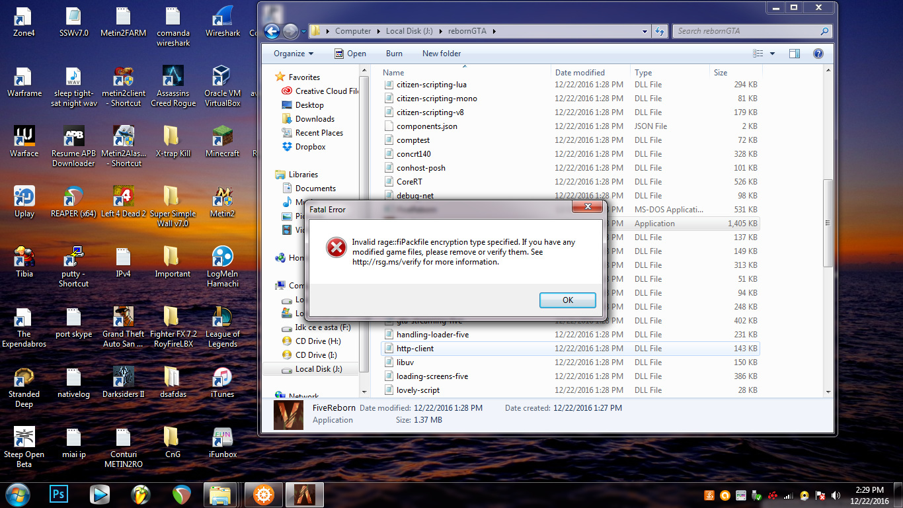The height and width of the screenshot is (508, 903).
Task: Select the Oracle VM VirtualBox desktop icon
Action: click(x=223, y=86)
